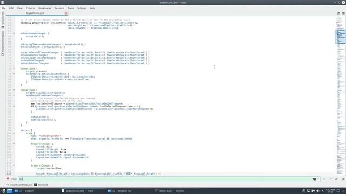Viewport: 346px width, 194px height.
Task: Expand hidden system tray icons arrow
Action: pos(322,191)
